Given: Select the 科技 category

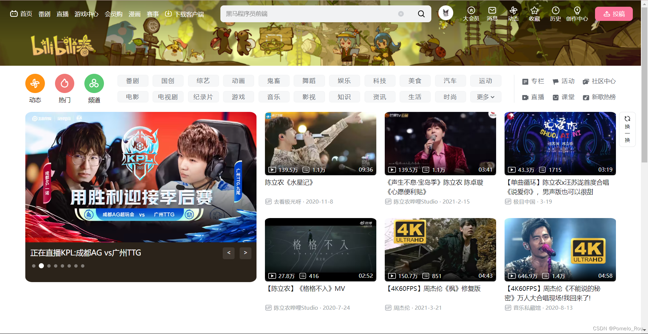Looking at the screenshot, I should (380, 81).
